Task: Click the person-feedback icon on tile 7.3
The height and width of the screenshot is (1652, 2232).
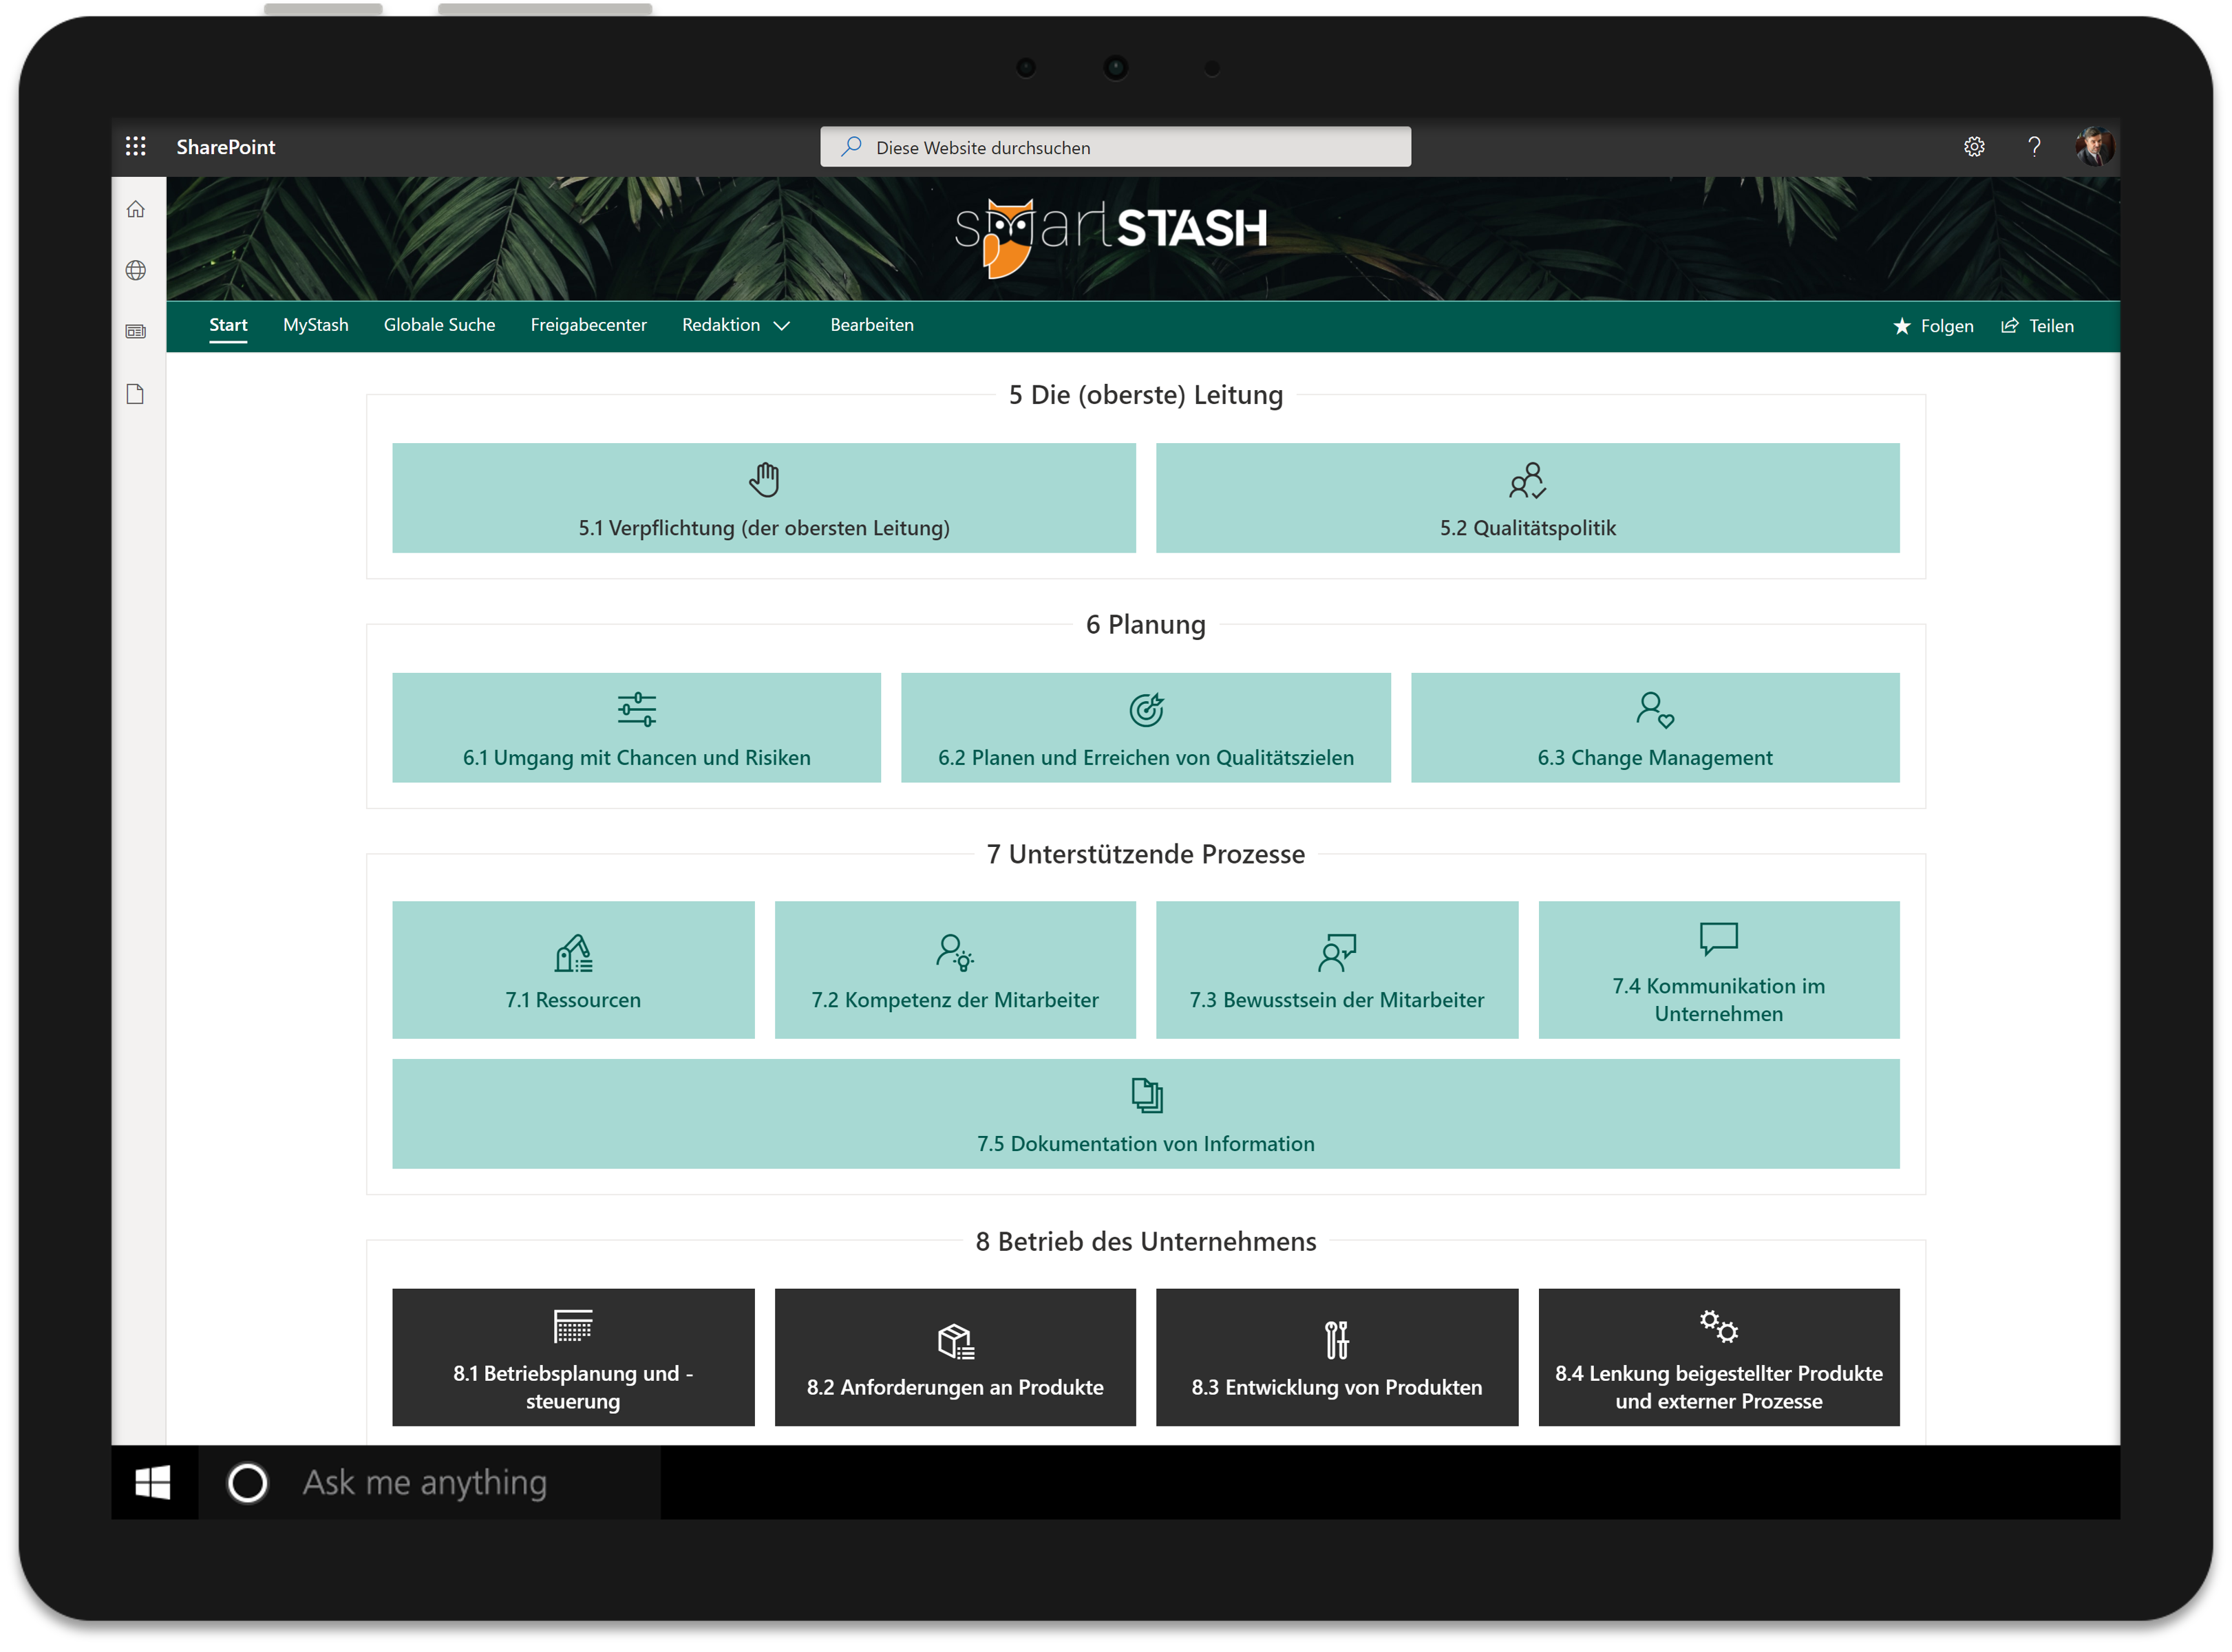Action: click(x=1337, y=953)
